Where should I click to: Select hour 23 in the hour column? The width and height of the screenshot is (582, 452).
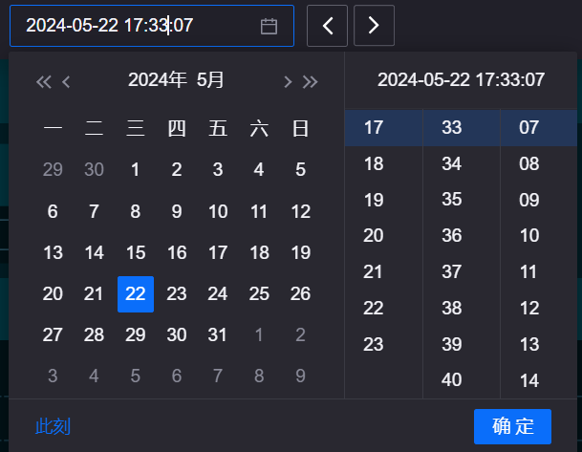(374, 344)
